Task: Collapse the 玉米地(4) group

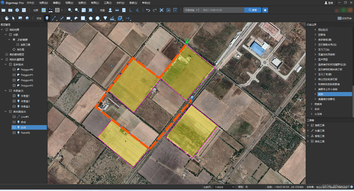Action: (6, 65)
